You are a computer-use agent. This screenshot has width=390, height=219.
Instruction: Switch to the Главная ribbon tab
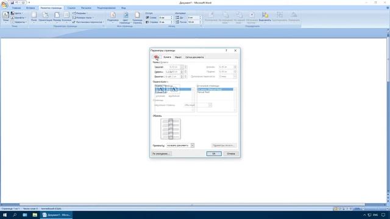coord(16,8)
